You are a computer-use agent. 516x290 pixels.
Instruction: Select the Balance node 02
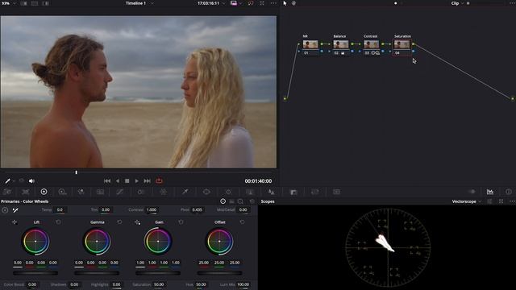[x=340, y=47]
